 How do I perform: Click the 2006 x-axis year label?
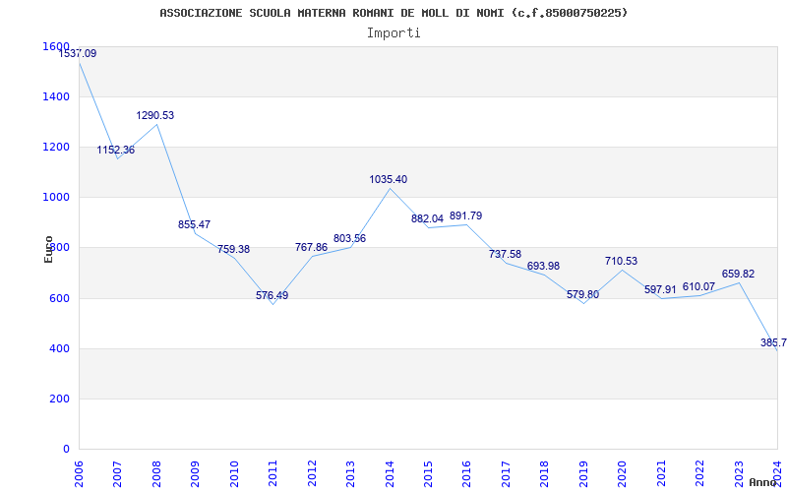pyautogui.click(x=79, y=473)
